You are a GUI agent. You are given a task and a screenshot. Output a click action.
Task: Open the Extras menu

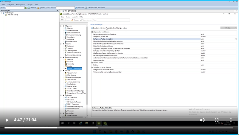[x=68, y=17]
